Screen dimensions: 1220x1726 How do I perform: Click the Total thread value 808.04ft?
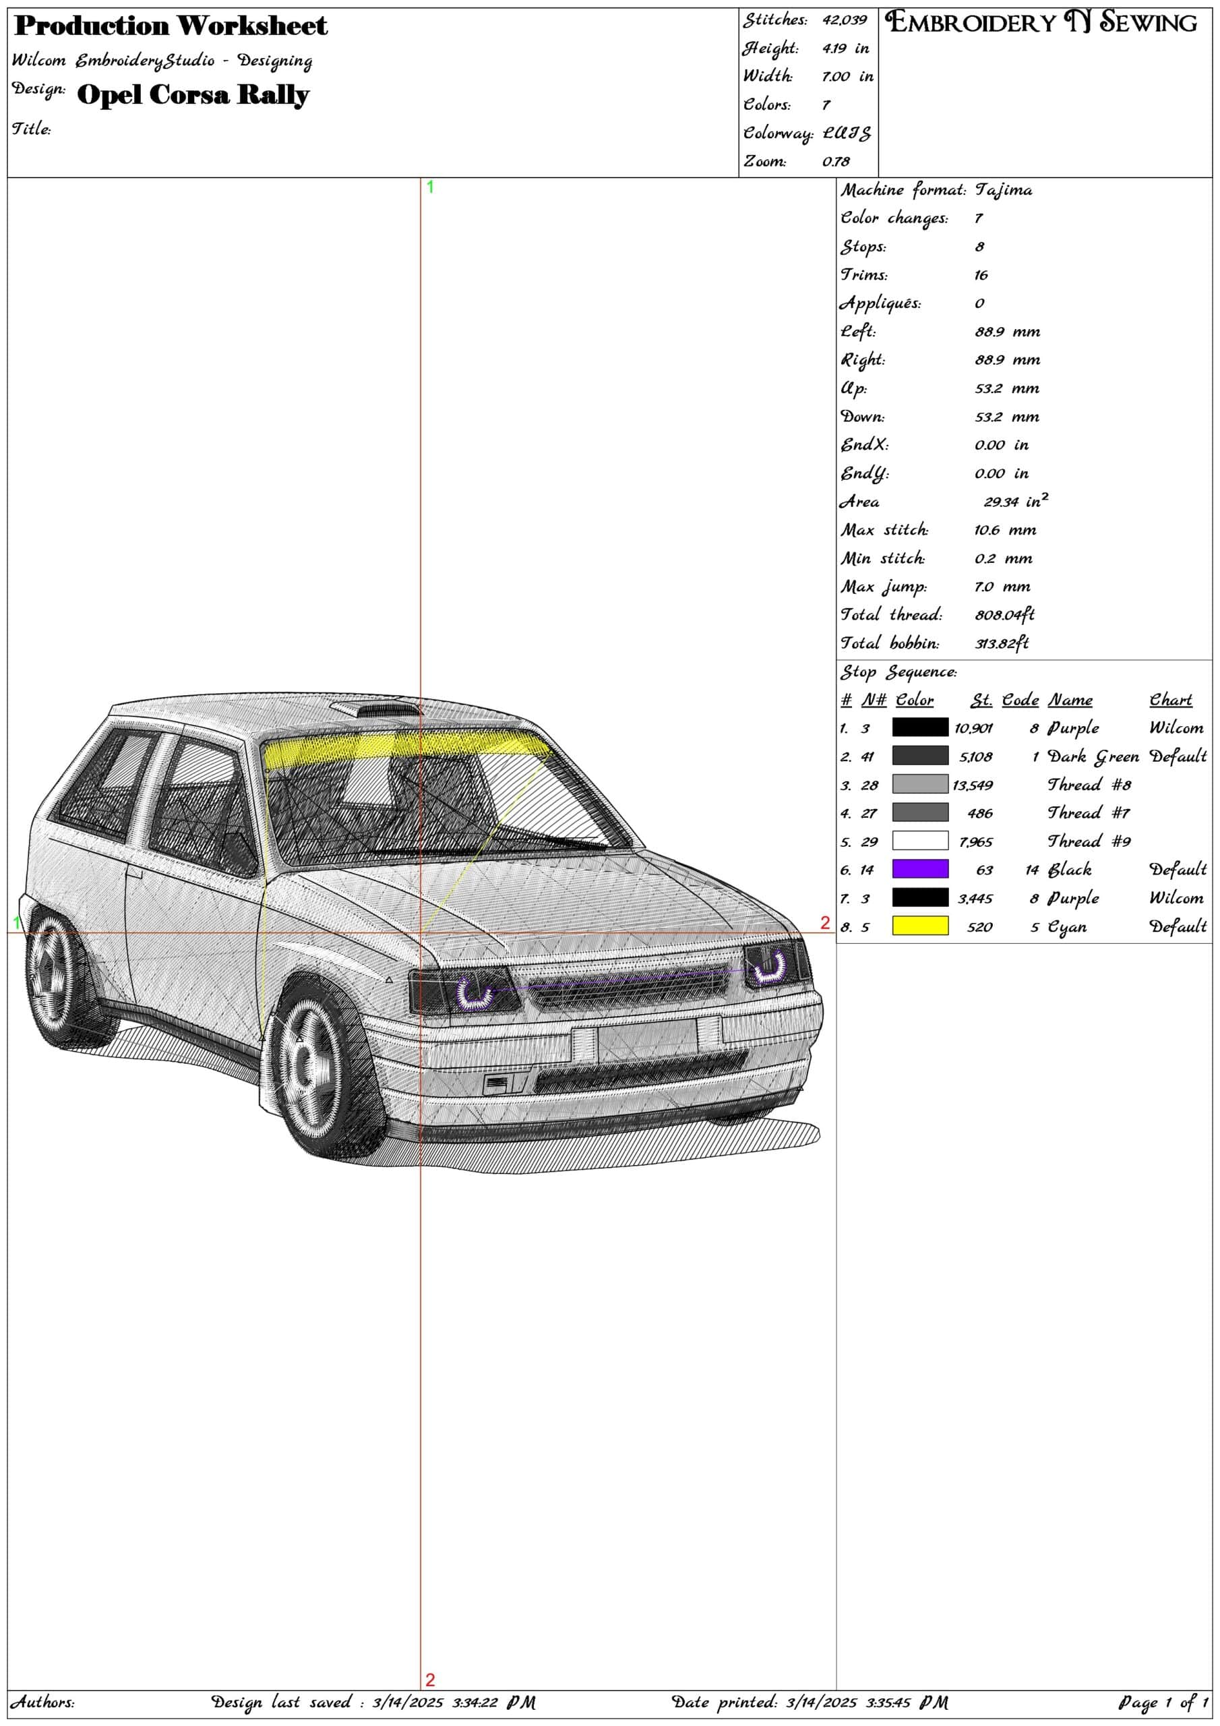1005,615
